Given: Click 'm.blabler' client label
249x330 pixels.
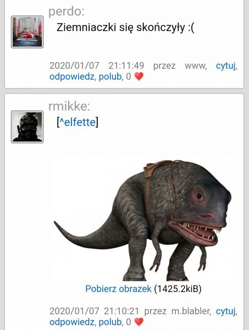Looking at the screenshot, I should pos(191,311).
